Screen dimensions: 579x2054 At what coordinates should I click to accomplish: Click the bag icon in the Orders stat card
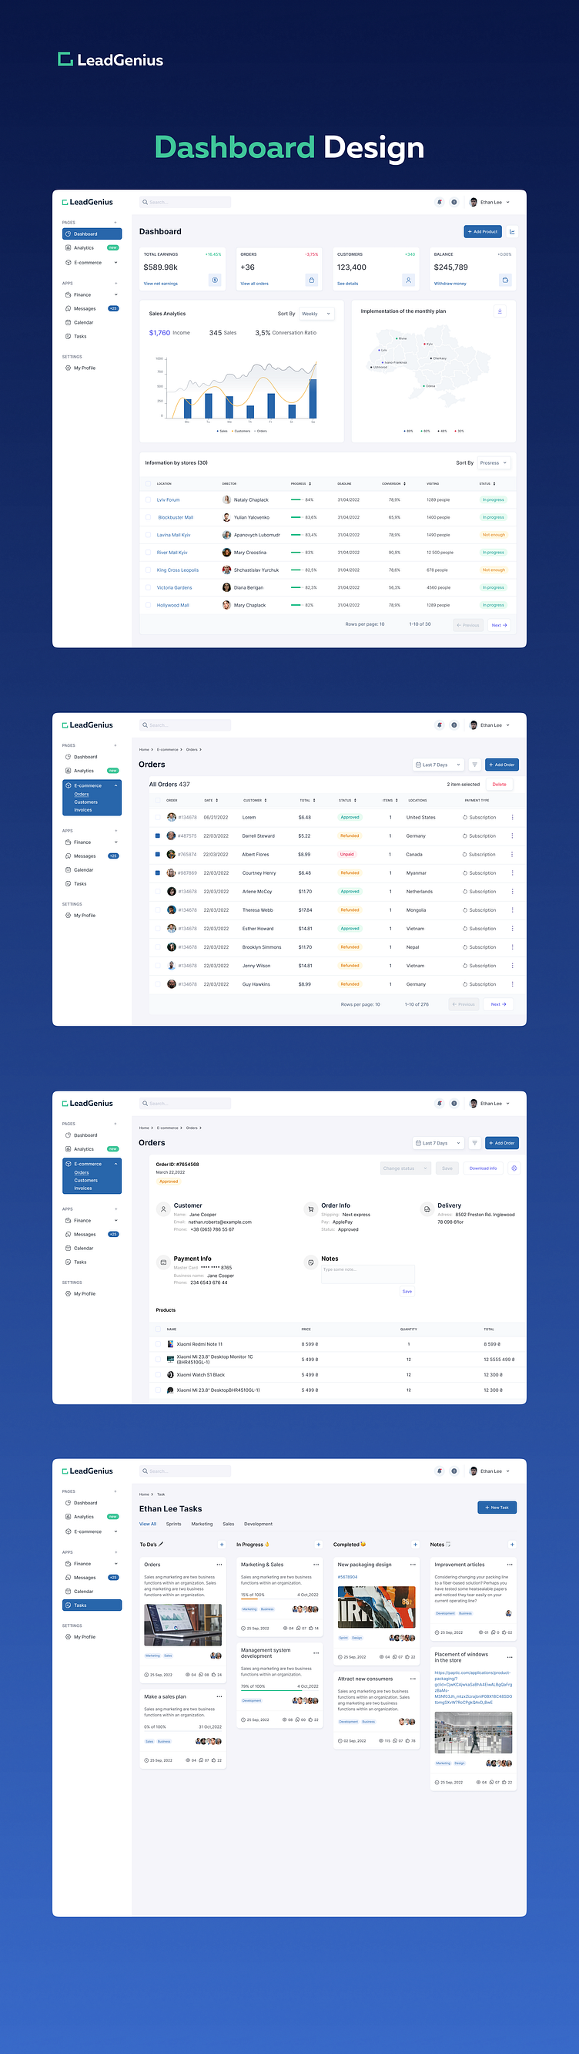[x=311, y=280]
